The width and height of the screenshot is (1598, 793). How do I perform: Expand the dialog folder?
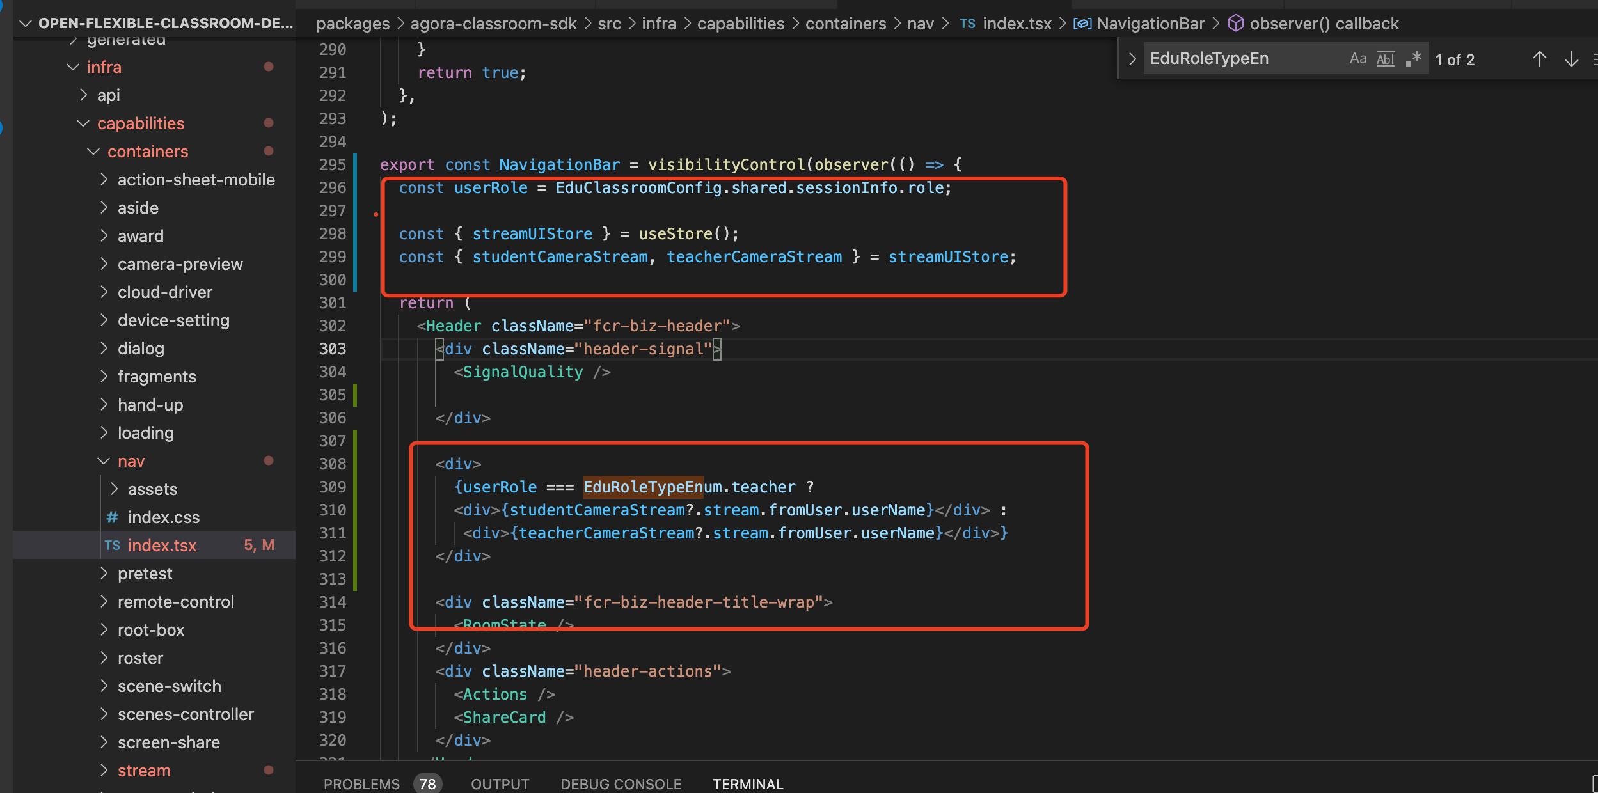[x=104, y=349]
